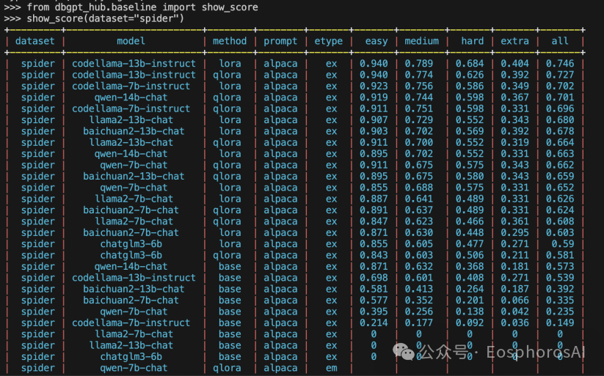This screenshot has width=604, height=376.
Task: Click the hard score 0.569
Action: point(470,131)
